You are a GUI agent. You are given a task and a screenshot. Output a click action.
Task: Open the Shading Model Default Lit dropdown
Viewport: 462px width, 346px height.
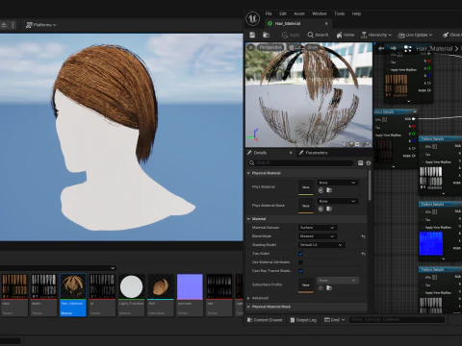click(x=321, y=245)
